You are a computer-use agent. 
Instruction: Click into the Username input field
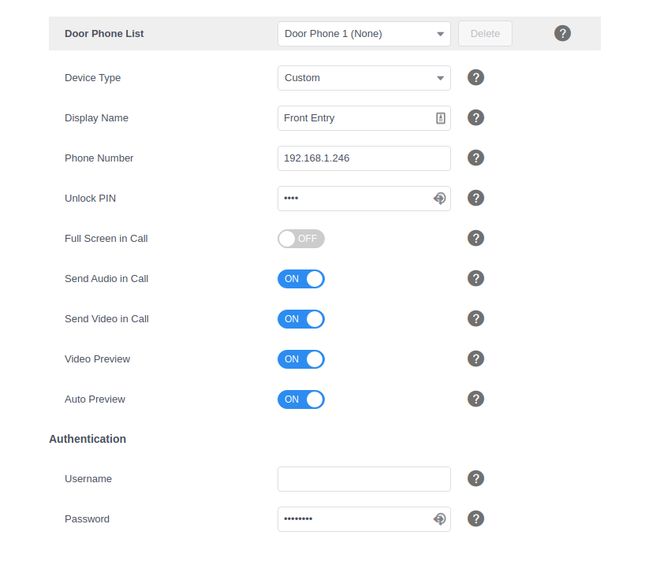(364, 479)
